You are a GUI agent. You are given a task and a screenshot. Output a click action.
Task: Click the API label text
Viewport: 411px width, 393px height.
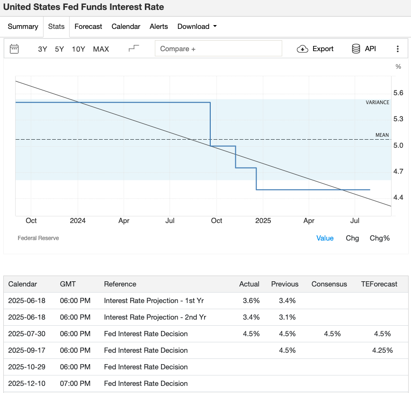370,49
